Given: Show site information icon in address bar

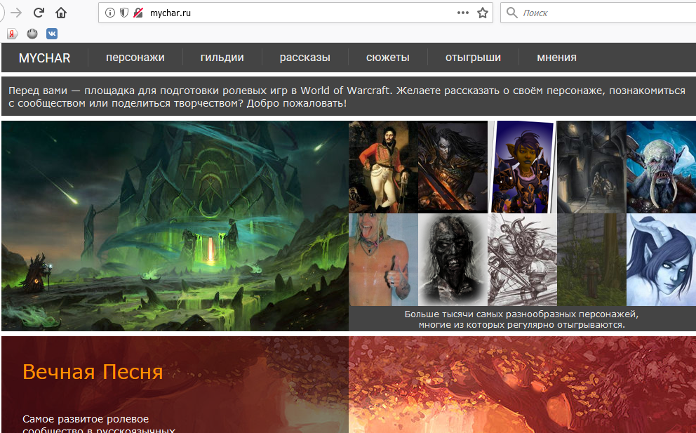Looking at the screenshot, I should click(x=109, y=13).
